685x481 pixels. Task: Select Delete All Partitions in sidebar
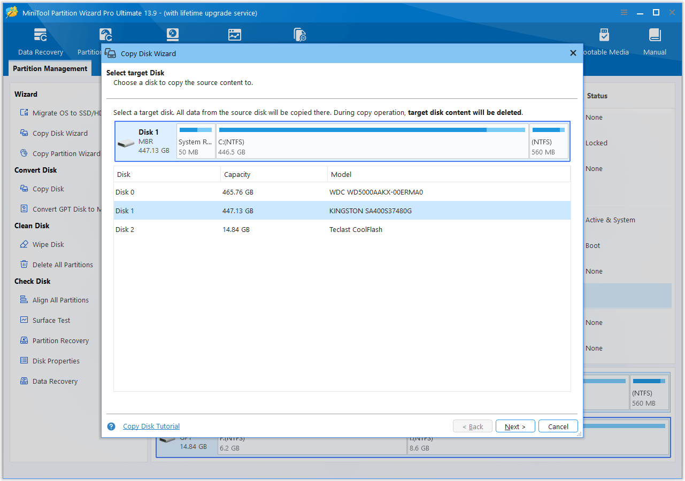[56, 265]
